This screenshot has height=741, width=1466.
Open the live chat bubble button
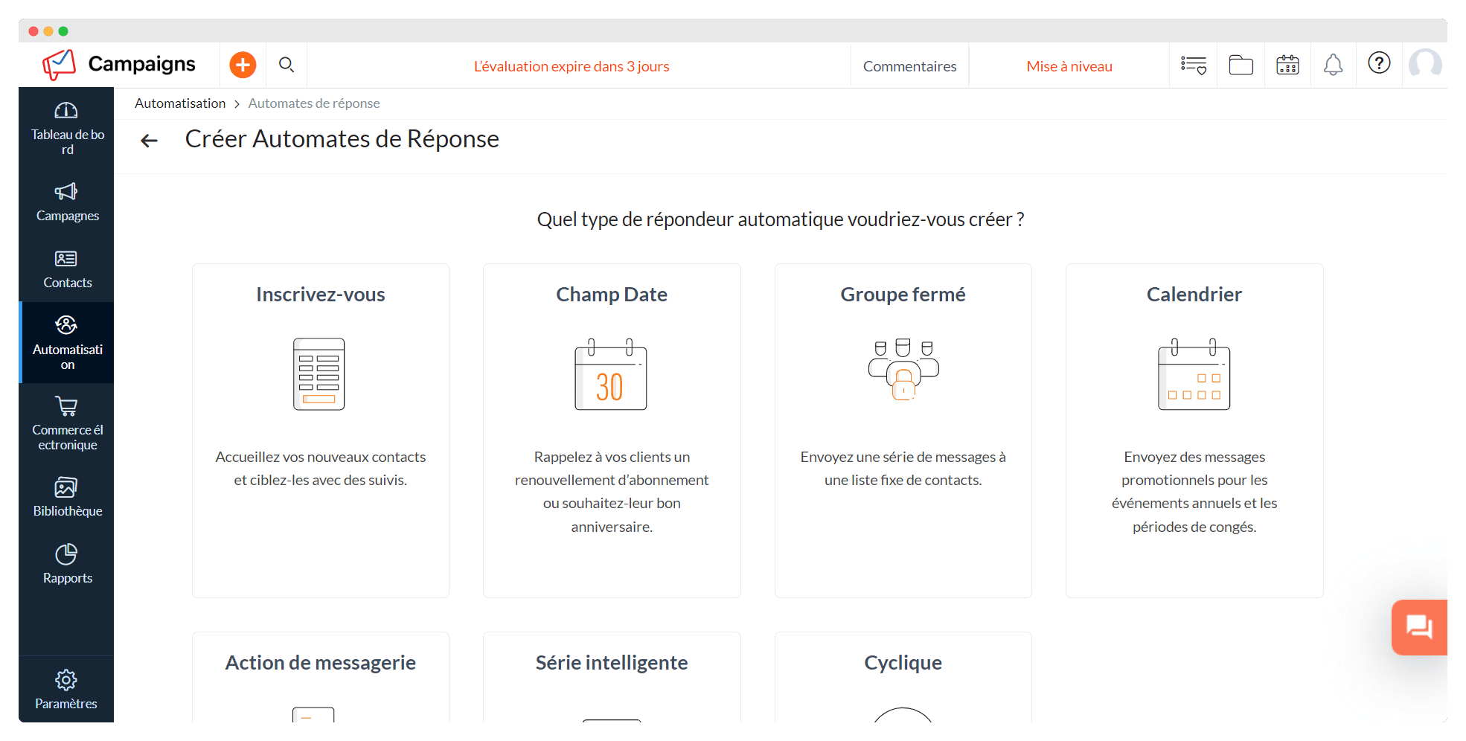click(1419, 627)
